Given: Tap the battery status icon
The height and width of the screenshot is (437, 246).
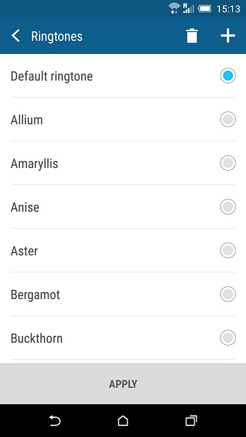Looking at the screenshot, I should tap(205, 9).
